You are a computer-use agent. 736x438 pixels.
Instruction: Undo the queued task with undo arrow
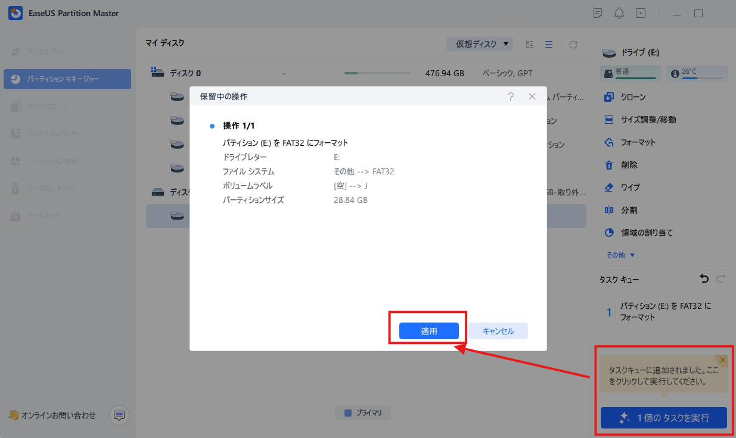[x=704, y=279]
